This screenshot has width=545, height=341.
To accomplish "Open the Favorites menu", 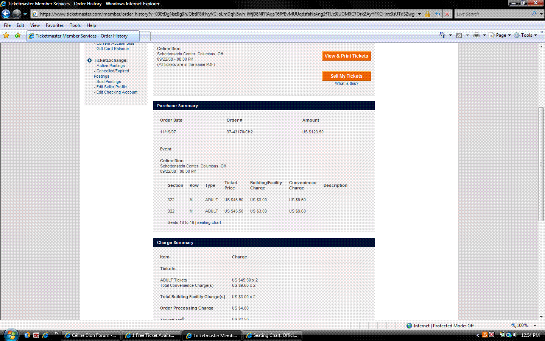I will point(54,25).
